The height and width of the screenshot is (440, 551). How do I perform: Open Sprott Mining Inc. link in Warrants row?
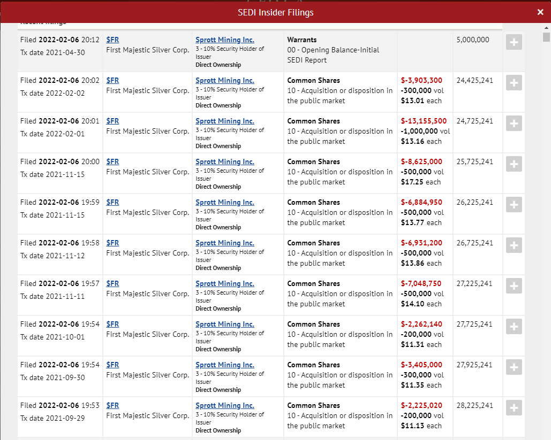pyautogui.click(x=225, y=40)
